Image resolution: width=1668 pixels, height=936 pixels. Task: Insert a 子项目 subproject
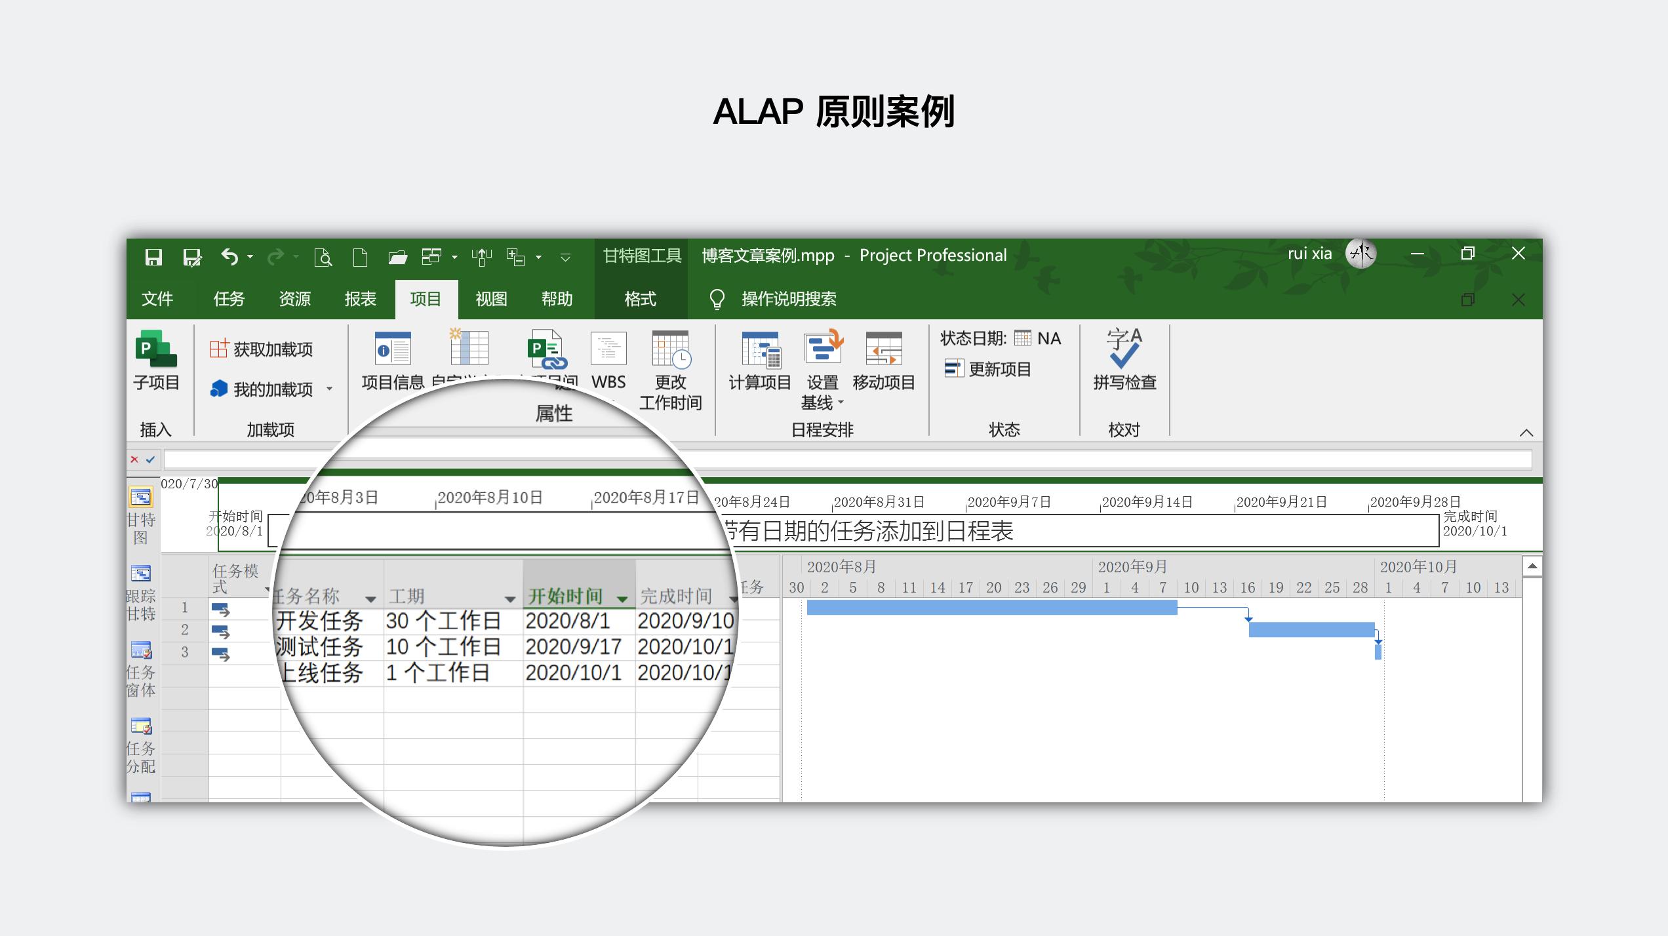(x=156, y=361)
